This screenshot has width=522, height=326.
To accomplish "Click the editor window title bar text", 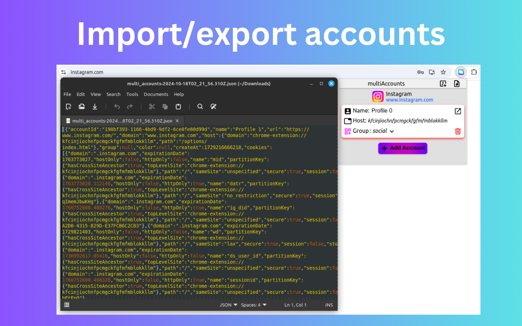I will [199, 84].
